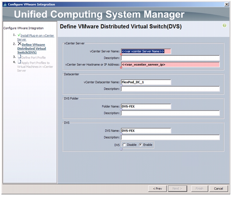The width and height of the screenshot is (250, 205).
Task: Open Install Plug-in on vCenter Server step
Action: click(36, 37)
